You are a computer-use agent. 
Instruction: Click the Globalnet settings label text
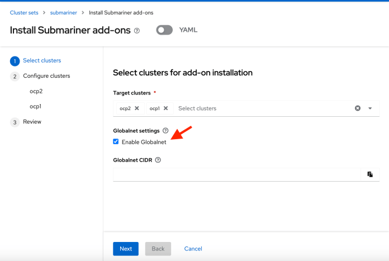[x=136, y=131]
